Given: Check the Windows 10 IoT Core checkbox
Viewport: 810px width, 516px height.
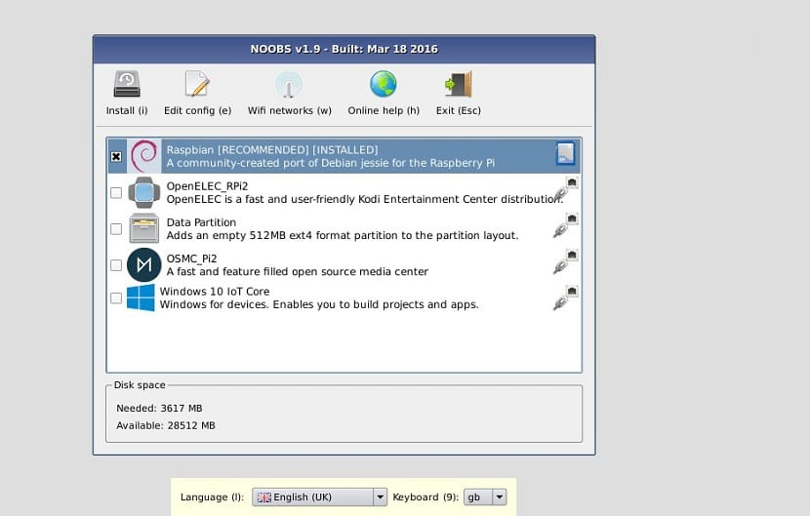Looking at the screenshot, I should pyautogui.click(x=116, y=298).
